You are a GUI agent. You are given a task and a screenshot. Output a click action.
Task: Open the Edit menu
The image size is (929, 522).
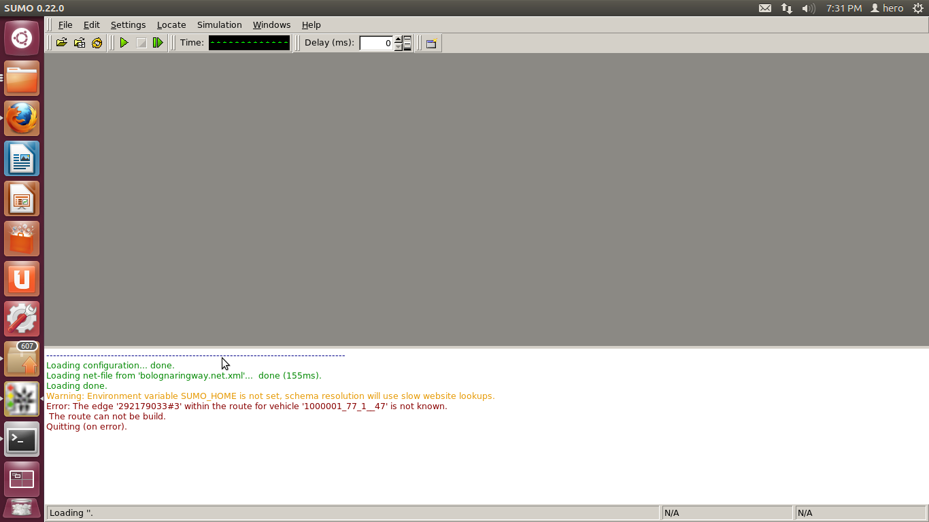click(92, 24)
